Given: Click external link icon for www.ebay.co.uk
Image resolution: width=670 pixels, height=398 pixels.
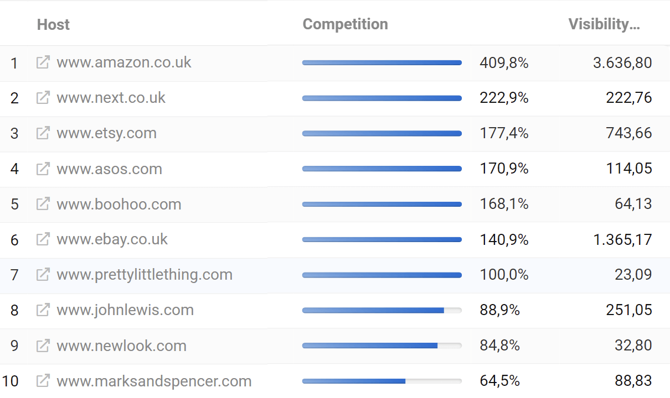Looking at the screenshot, I should coord(43,239).
